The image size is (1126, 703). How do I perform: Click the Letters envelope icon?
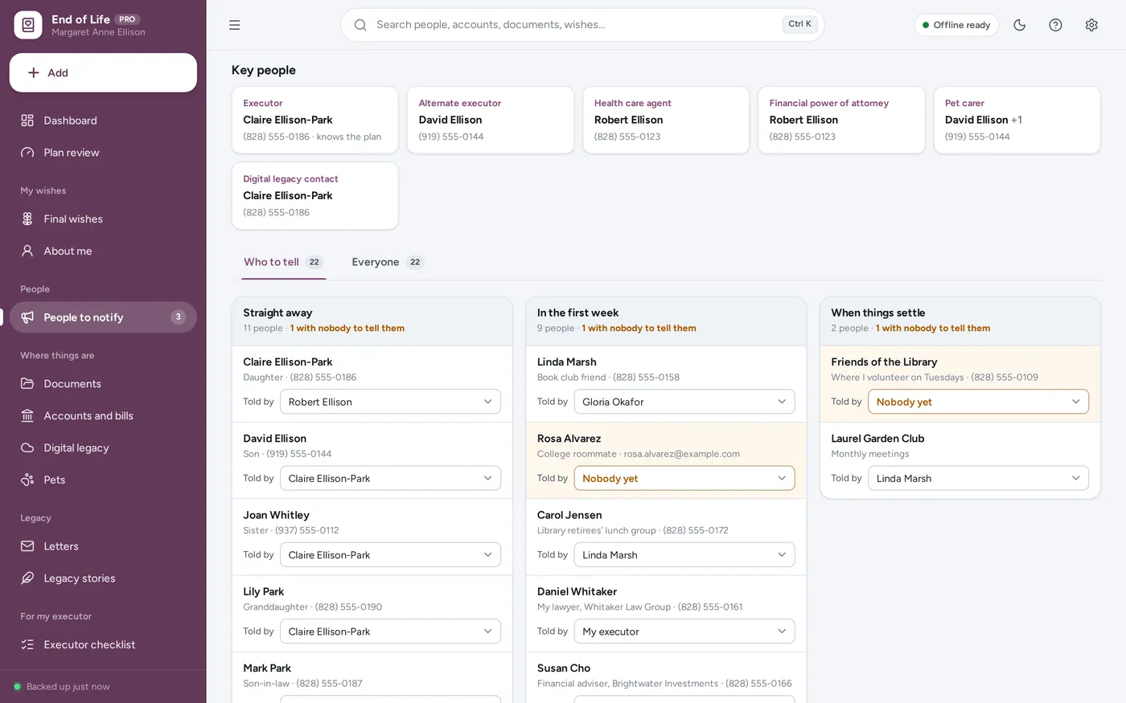coord(27,546)
